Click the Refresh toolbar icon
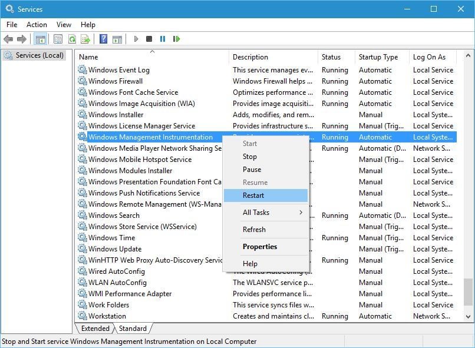The height and width of the screenshot is (348, 475). tap(72, 39)
